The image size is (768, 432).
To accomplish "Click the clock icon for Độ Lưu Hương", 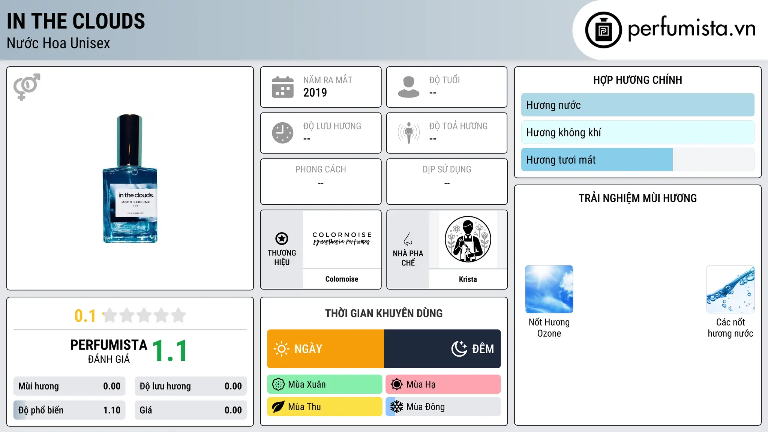I will click(283, 133).
